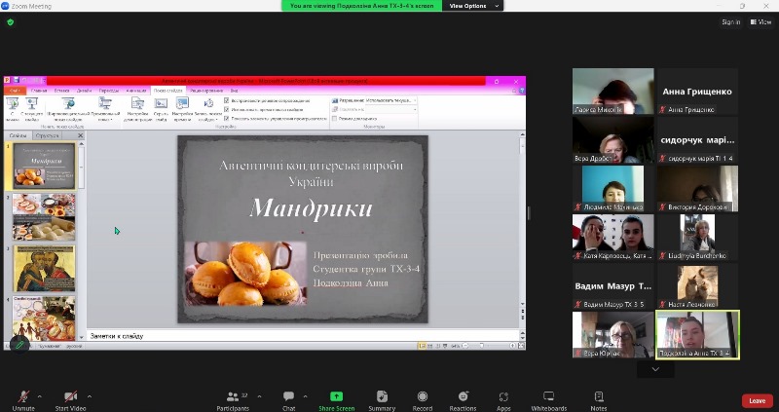Select slide 3 thumbnail with icon painting

[44, 269]
